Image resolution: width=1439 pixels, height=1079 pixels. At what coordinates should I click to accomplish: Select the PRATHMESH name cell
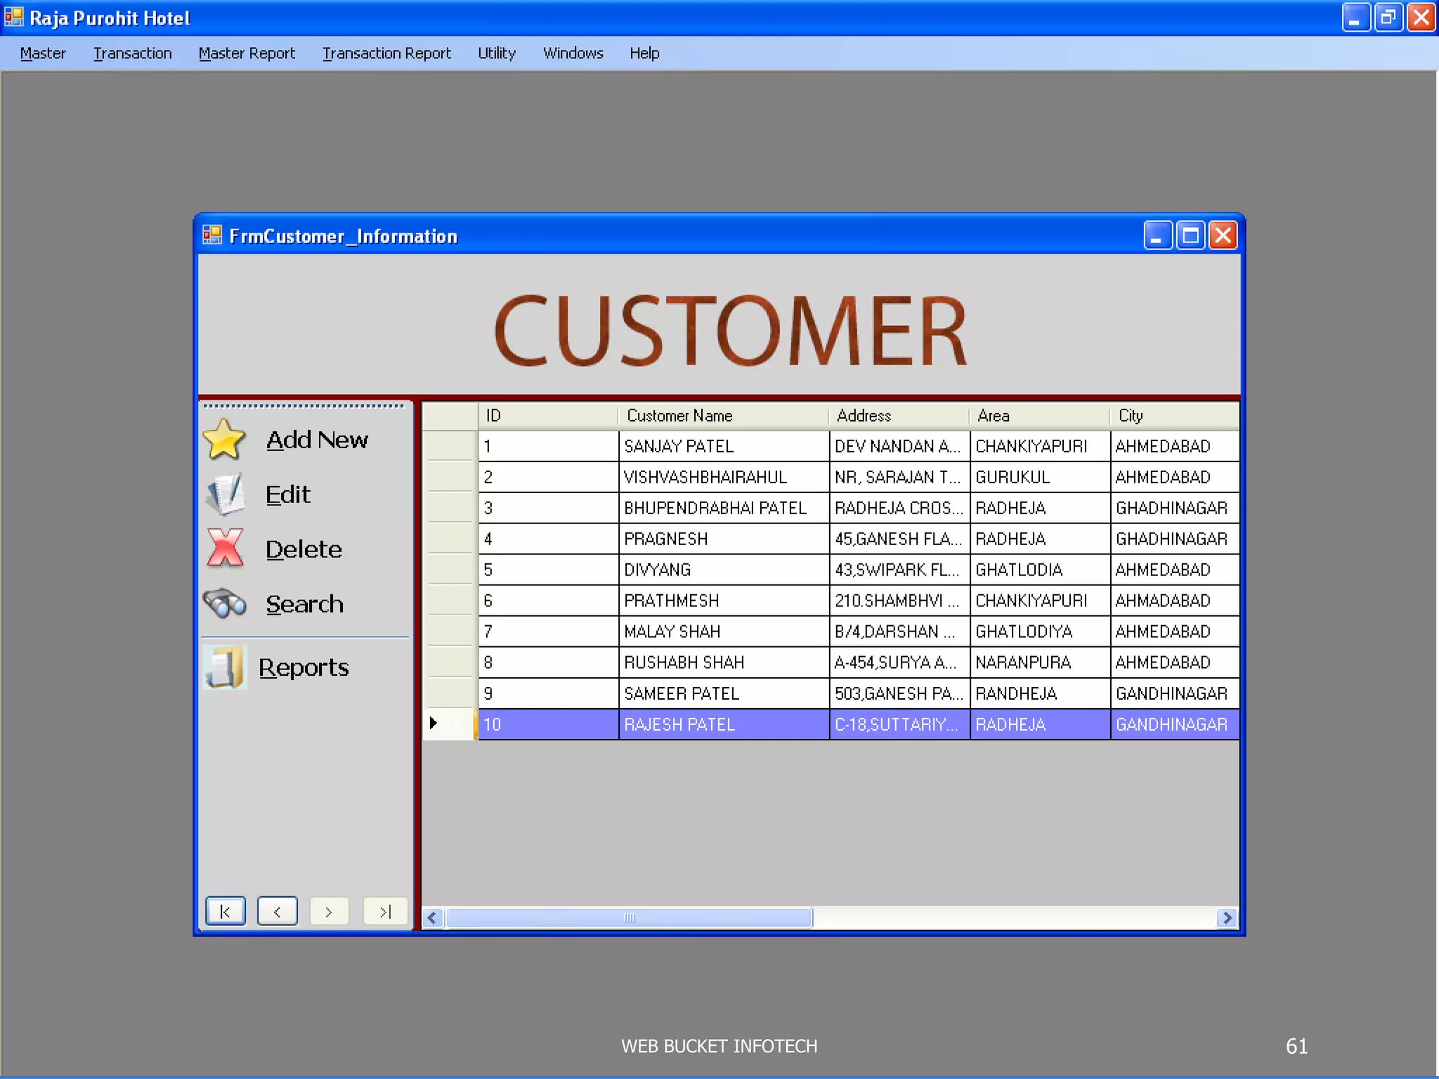pos(724,601)
